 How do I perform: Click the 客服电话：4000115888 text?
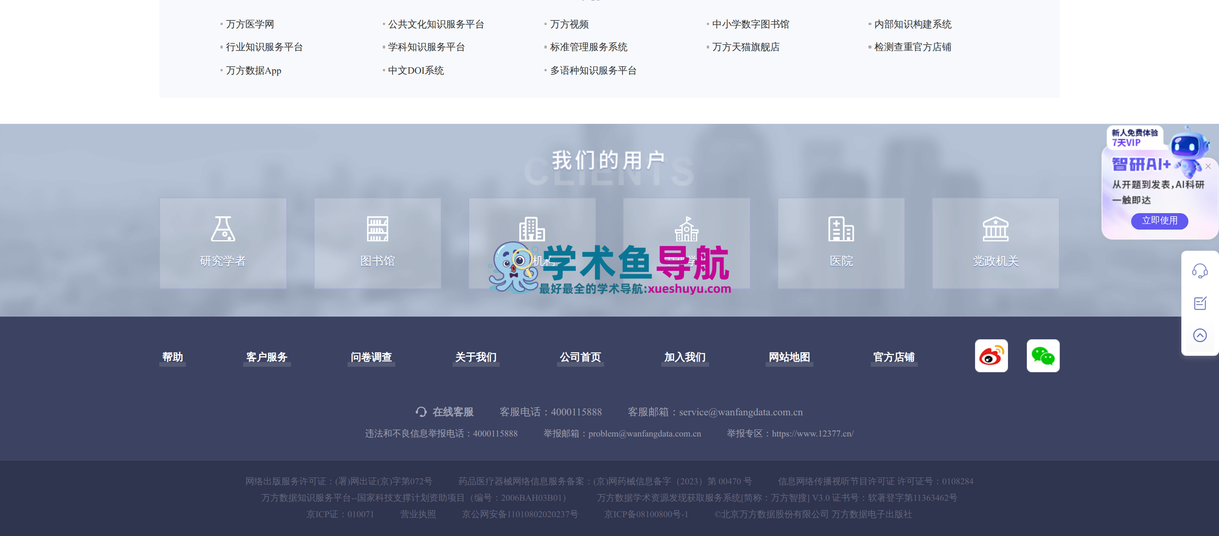(x=551, y=412)
